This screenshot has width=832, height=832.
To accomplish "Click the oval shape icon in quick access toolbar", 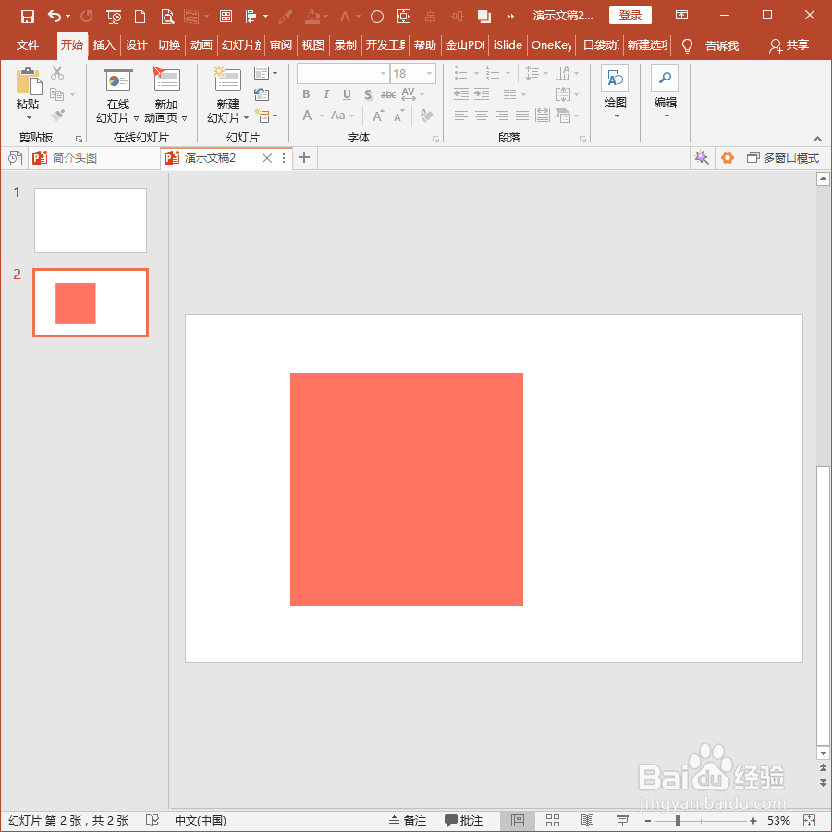I will [377, 17].
